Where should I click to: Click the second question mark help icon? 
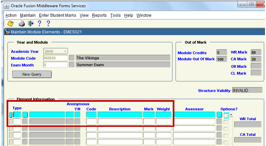click(48, 23)
